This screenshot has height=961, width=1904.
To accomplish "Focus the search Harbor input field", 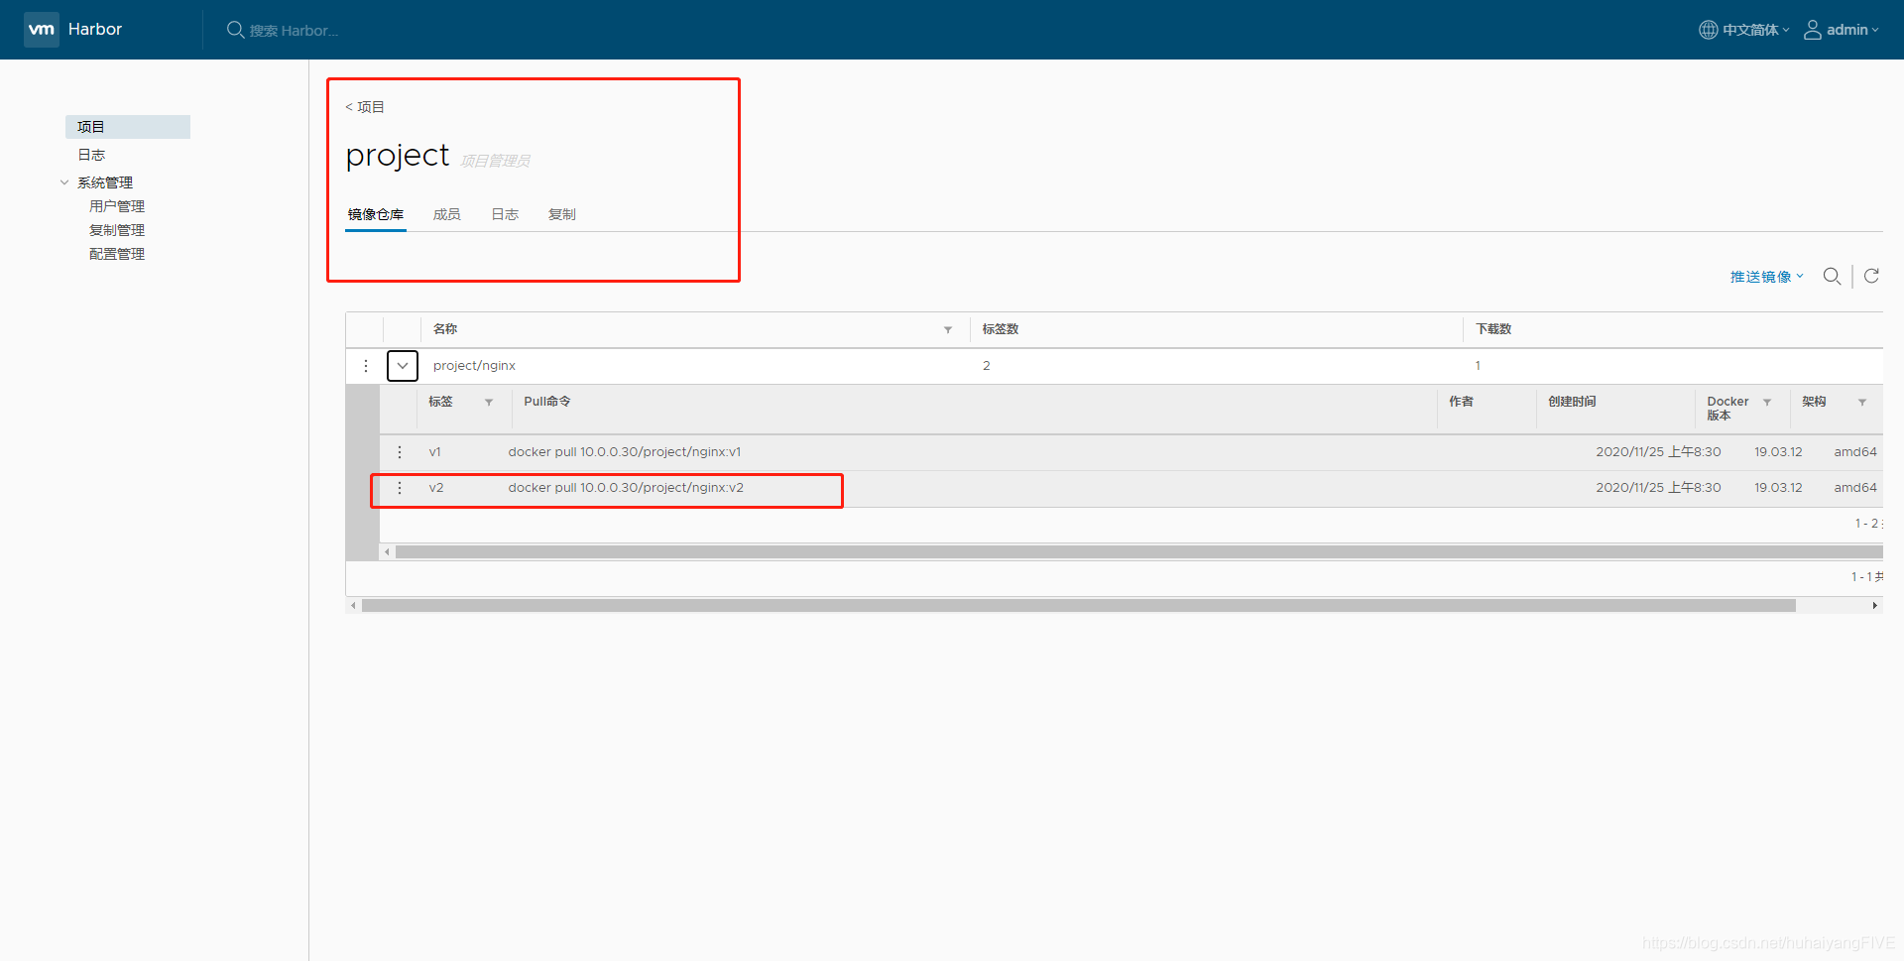I will 294,31.
